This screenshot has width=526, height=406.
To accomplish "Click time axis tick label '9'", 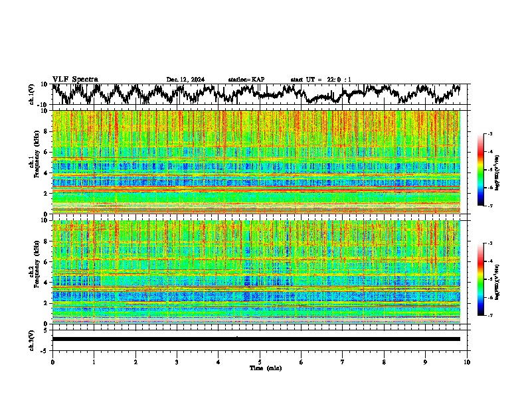I will pyautogui.click(x=425, y=362).
